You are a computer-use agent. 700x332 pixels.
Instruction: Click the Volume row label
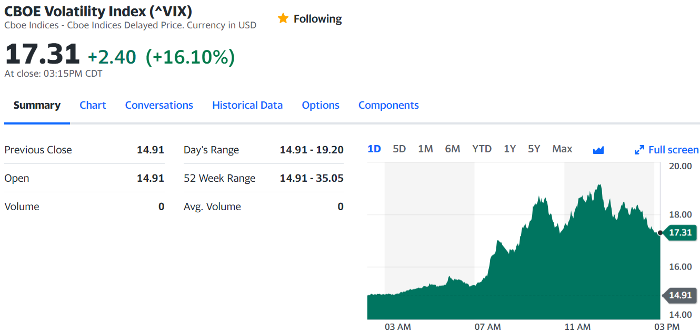point(22,206)
